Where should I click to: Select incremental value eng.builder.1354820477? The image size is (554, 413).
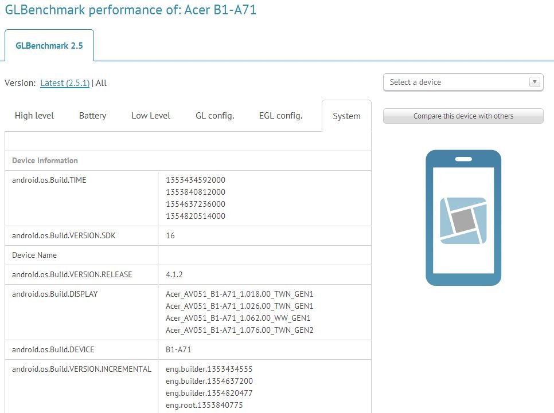(x=209, y=393)
